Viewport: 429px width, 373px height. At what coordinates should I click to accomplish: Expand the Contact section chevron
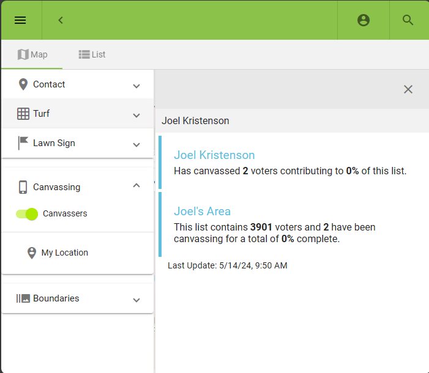click(136, 86)
